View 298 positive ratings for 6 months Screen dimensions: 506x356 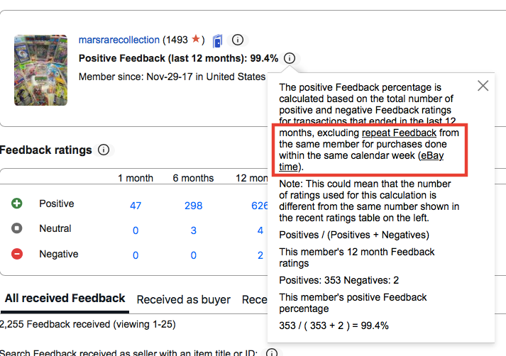coord(193,206)
